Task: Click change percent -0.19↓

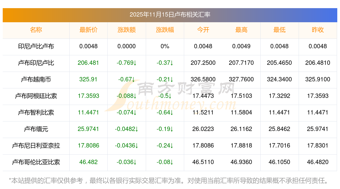Action: click(165, 129)
